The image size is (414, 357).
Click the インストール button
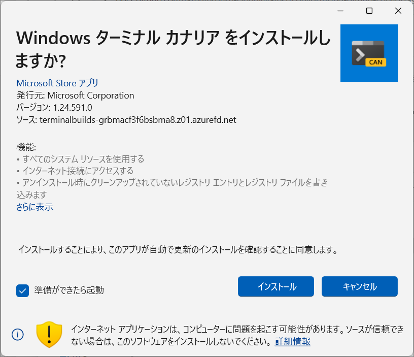276,286
